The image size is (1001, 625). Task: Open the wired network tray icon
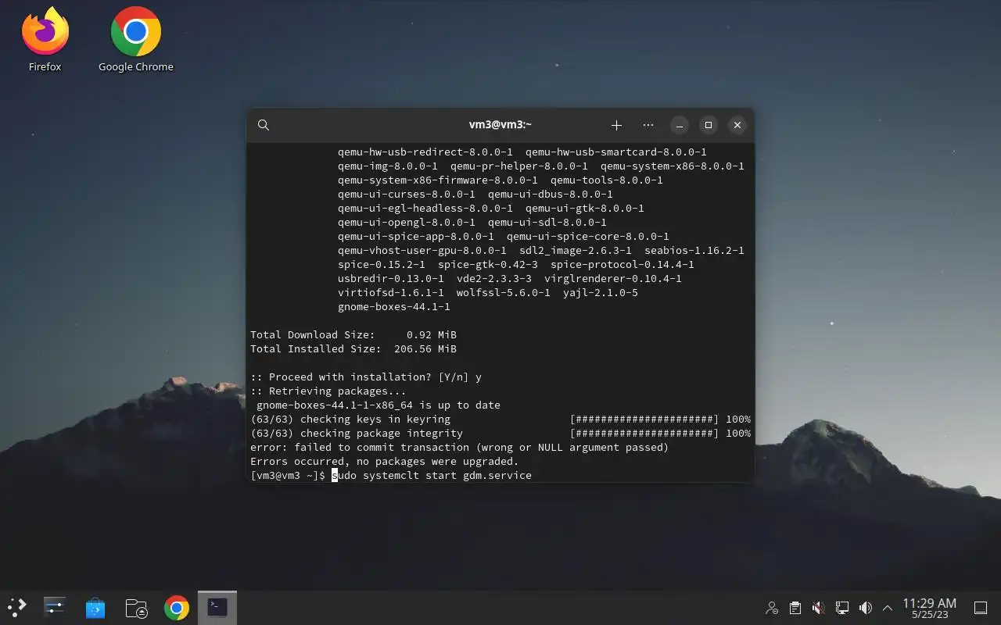pos(842,608)
